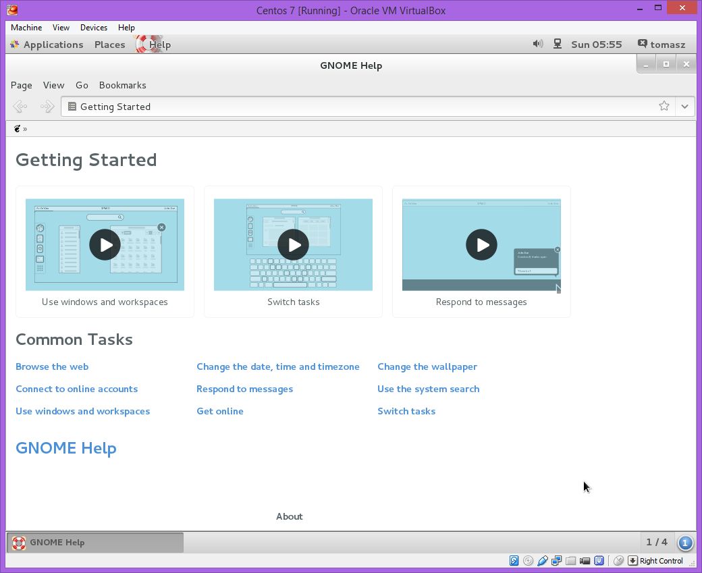Close the GNOME Help window
The width and height of the screenshot is (702, 573).
click(x=686, y=65)
